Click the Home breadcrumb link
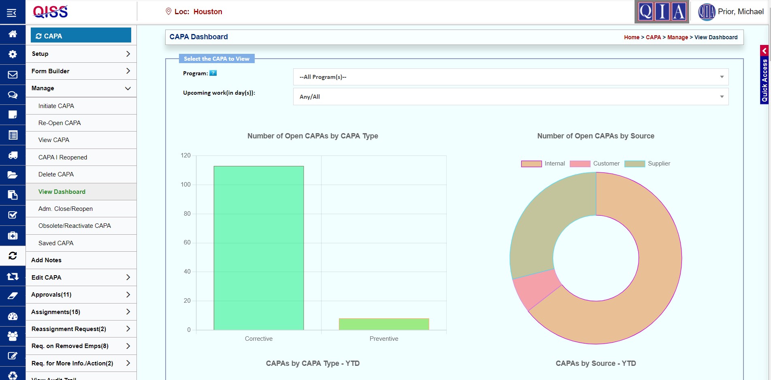The height and width of the screenshot is (380, 771). pos(631,37)
